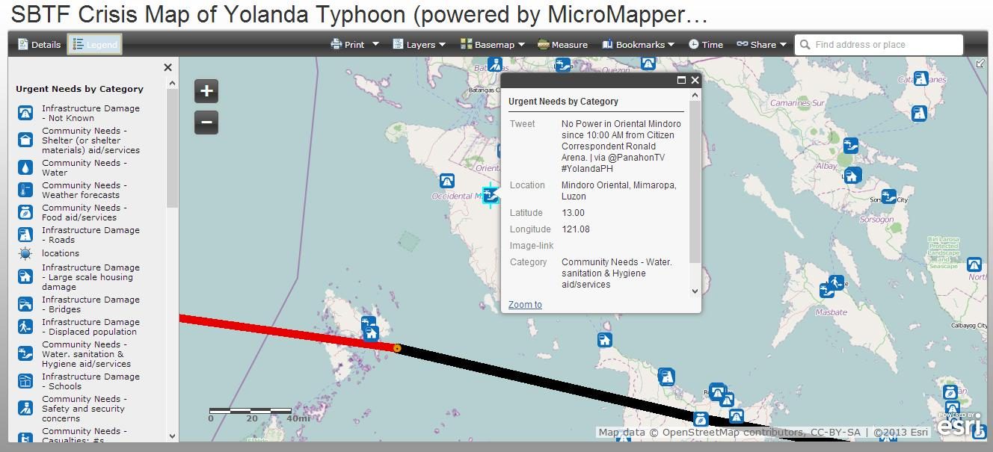Open the Print dropdown menu
This screenshot has width=993, height=452.
pos(355,45)
